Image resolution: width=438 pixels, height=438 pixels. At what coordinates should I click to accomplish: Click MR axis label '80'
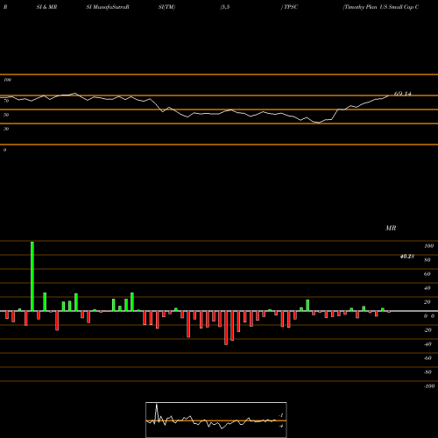[x=427, y=260]
